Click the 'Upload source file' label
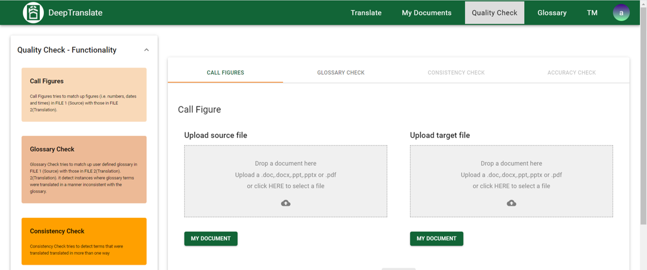The image size is (647, 270). point(216,135)
